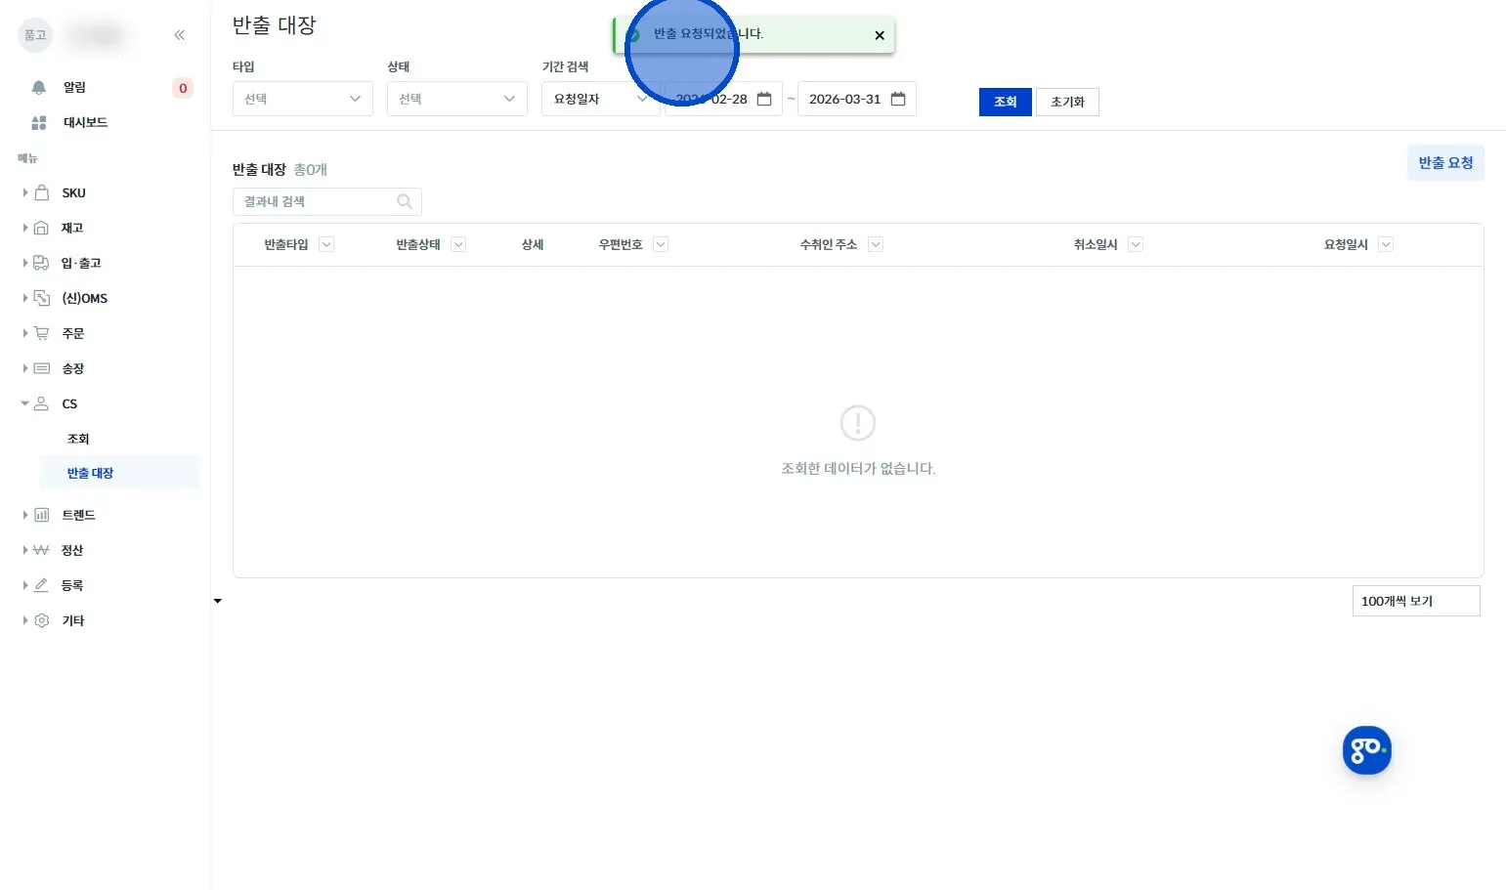
Task: Click the 주문 cart icon
Action: click(x=41, y=333)
